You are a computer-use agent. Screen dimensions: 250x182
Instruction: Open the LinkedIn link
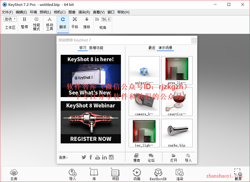tap(104, 157)
